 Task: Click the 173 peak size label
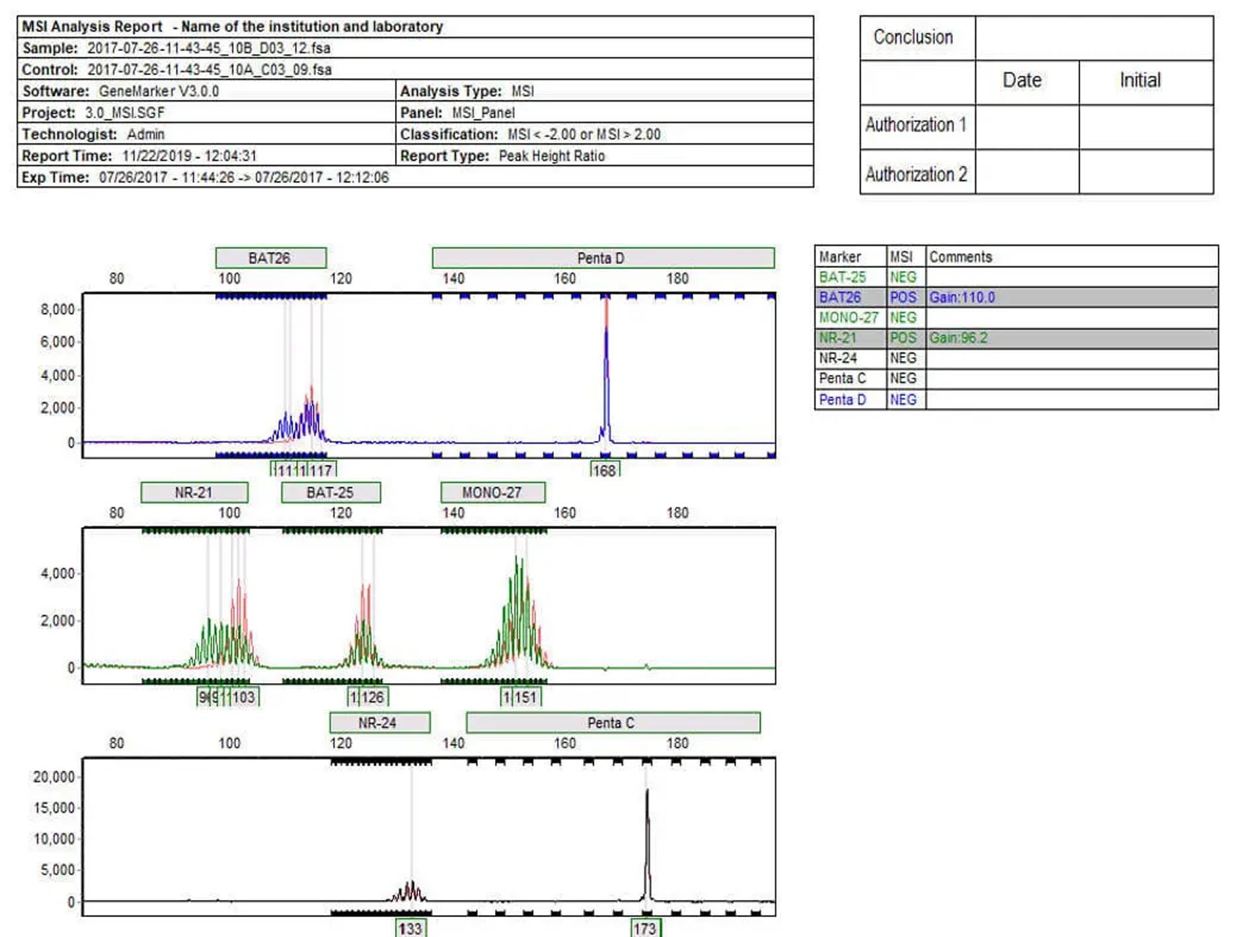pyautogui.click(x=645, y=928)
